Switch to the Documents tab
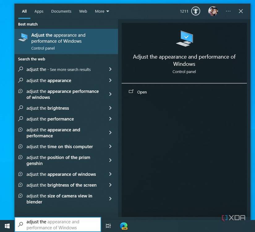Screen dimensions: 255x232 point(61,11)
